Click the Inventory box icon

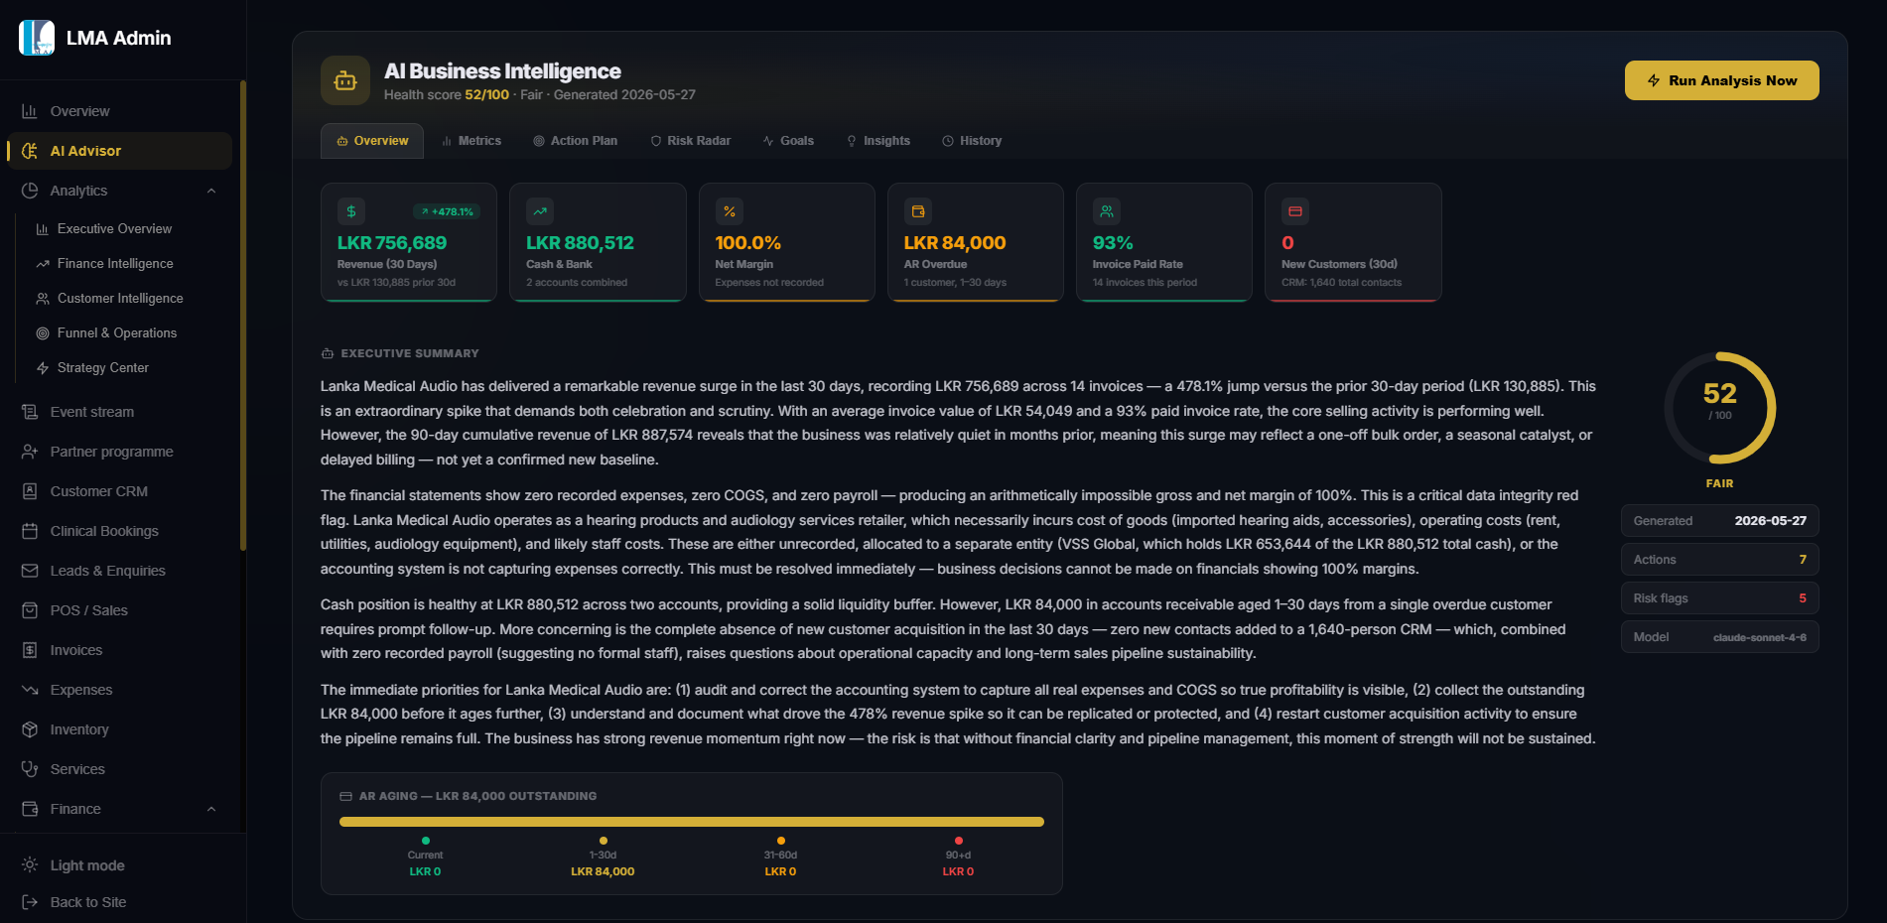pyautogui.click(x=30, y=729)
